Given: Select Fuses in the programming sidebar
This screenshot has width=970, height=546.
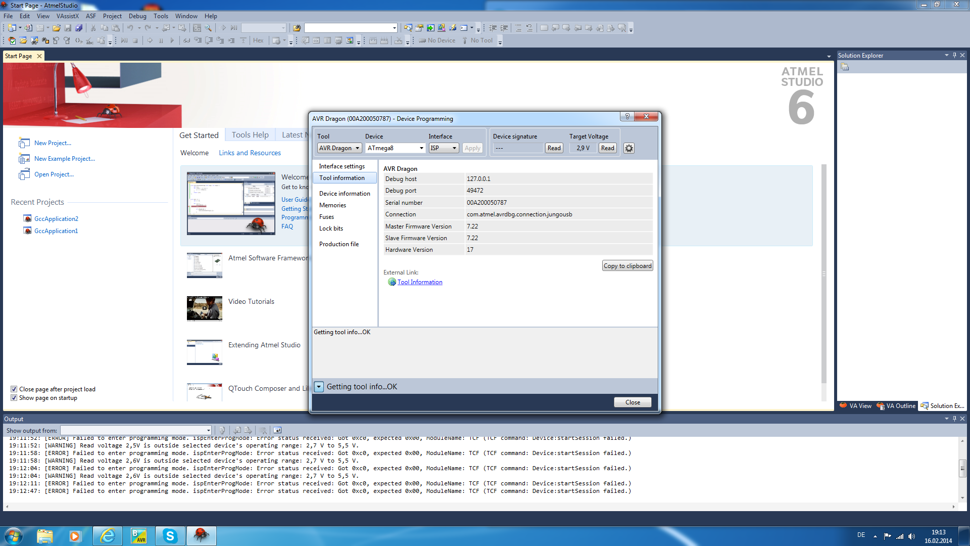Looking at the screenshot, I should tap(326, 217).
